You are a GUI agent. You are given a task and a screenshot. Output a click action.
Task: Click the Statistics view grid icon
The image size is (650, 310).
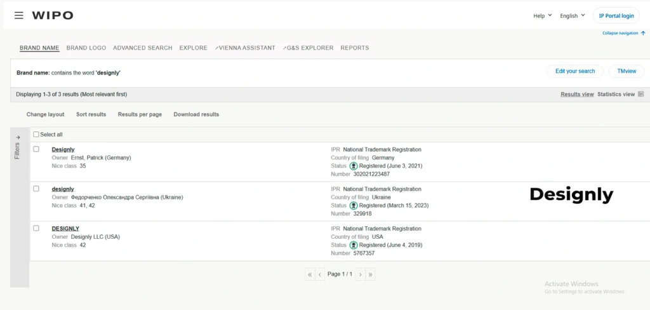pyautogui.click(x=641, y=94)
